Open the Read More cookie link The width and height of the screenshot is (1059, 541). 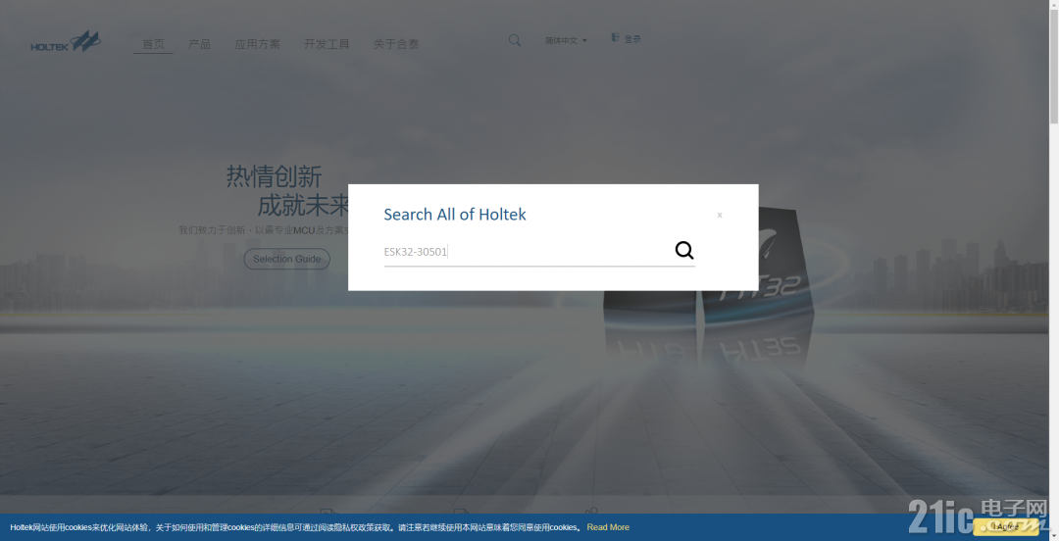[x=608, y=527]
